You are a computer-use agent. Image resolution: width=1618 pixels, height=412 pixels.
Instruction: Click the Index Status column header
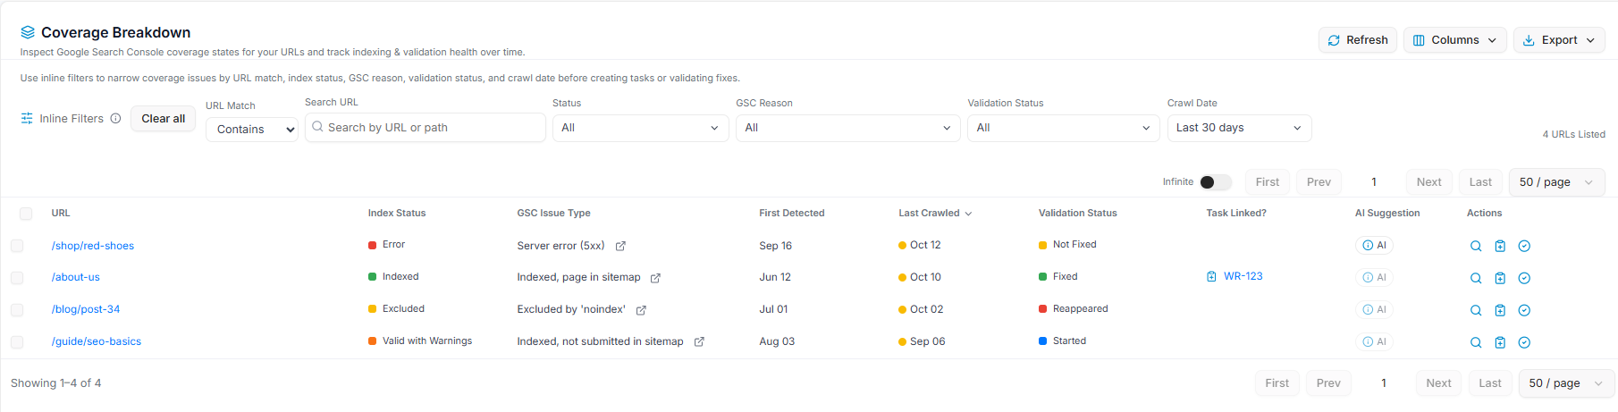pyautogui.click(x=397, y=214)
